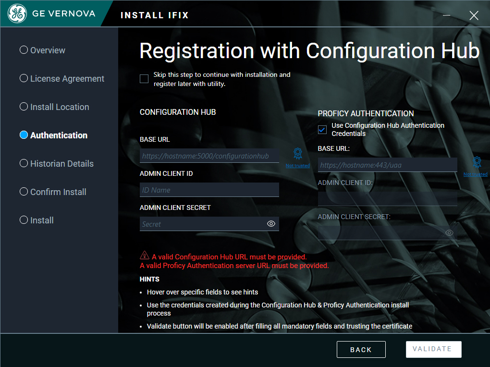490x367 pixels.
Task: Uncheck Use Configuration Hub Authentication Credentials
Action: click(322, 129)
